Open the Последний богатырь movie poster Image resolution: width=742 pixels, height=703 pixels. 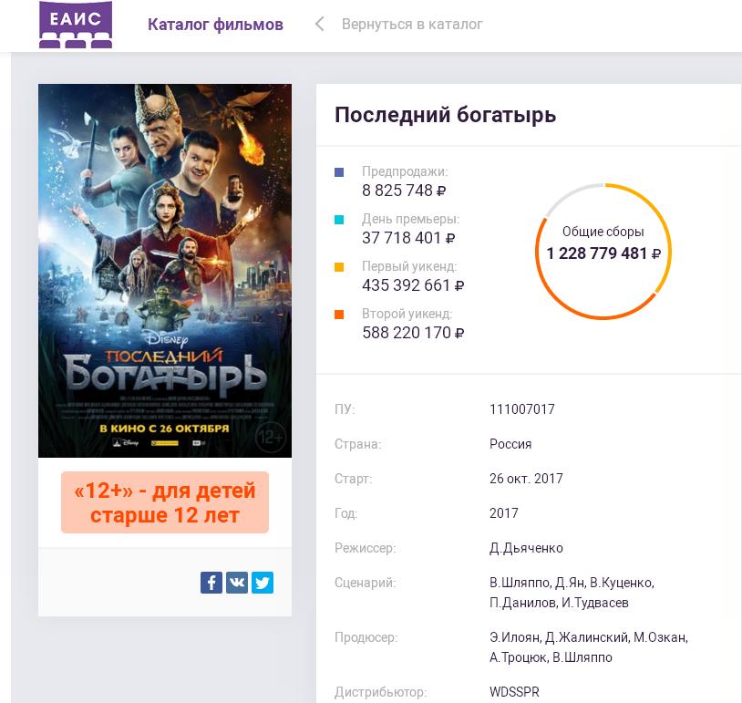point(165,270)
